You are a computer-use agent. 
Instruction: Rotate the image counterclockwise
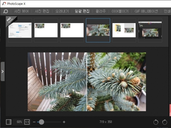coord(156,122)
